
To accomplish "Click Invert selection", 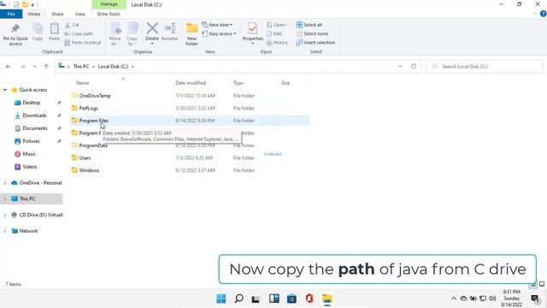I will tap(315, 43).
